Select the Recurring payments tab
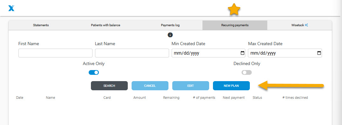 235,25
